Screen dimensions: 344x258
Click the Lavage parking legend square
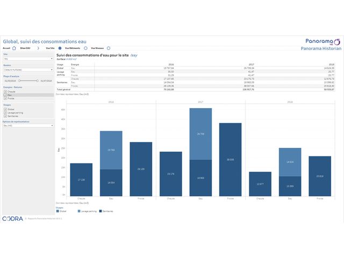pos(79,211)
